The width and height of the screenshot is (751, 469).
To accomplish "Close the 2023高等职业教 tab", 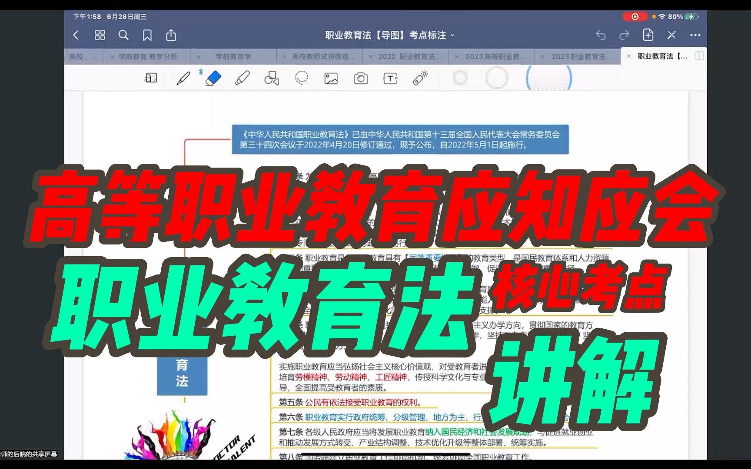I will 456,56.
